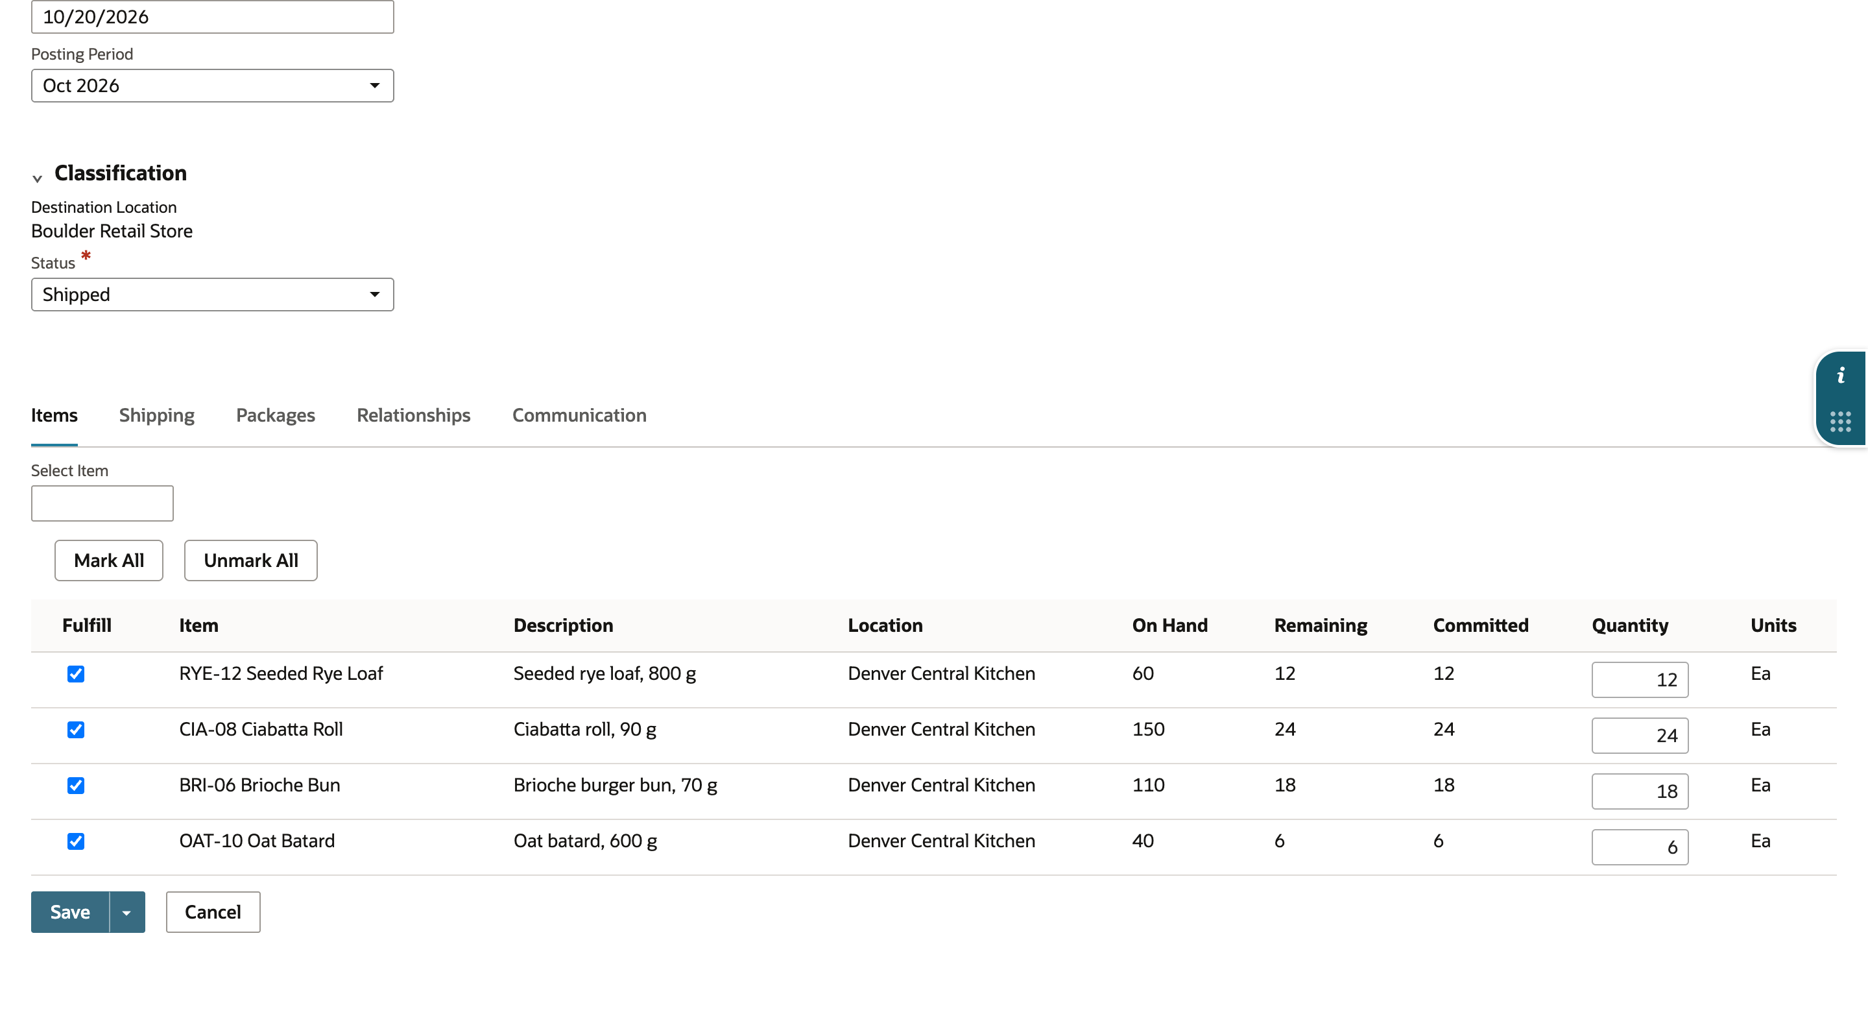Open the Posting Period dropdown
Screen dimensions: 1868x1025
click(213, 86)
